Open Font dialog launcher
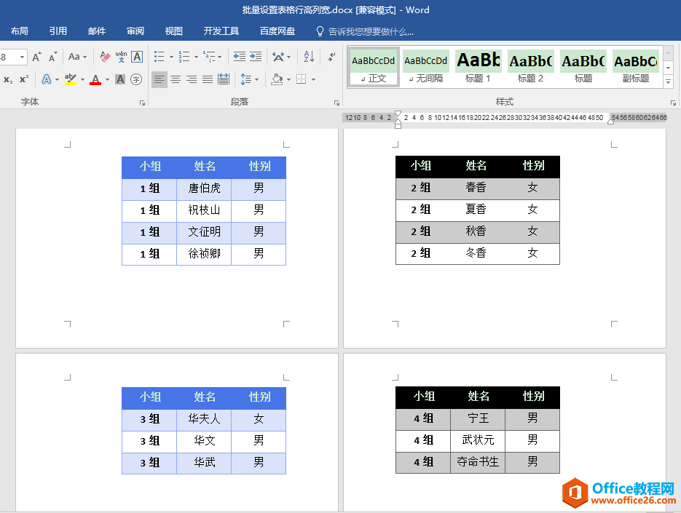681x513 pixels. pyautogui.click(x=142, y=103)
